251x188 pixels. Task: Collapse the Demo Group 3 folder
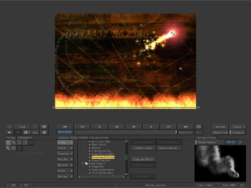pos(83,163)
